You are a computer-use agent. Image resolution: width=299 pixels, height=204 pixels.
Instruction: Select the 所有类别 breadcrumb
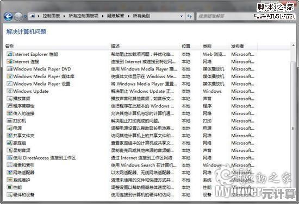[x=141, y=16]
